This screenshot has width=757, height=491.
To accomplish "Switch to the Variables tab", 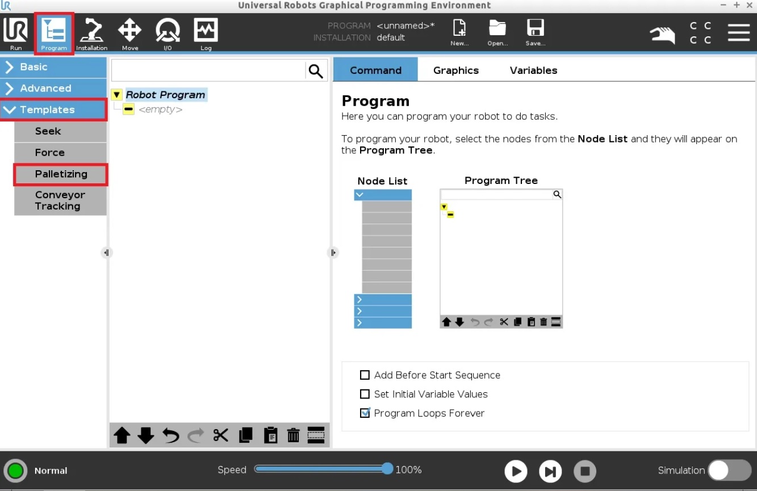I will (533, 70).
